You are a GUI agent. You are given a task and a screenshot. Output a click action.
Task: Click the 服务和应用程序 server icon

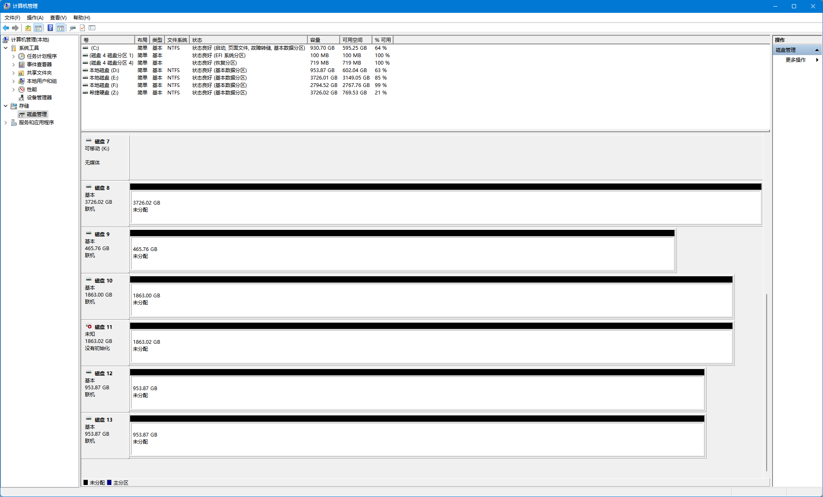pos(14,123)
